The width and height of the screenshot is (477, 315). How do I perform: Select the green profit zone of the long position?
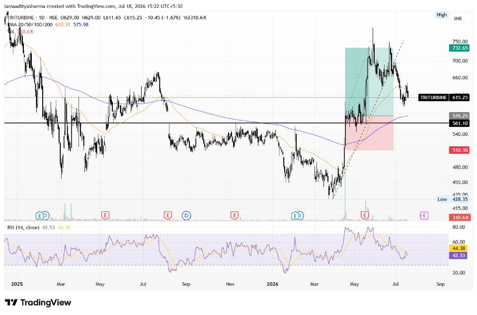pos(369,81)
